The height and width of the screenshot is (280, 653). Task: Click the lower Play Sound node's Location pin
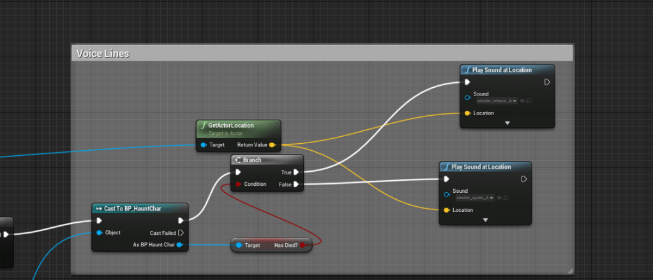446,210
